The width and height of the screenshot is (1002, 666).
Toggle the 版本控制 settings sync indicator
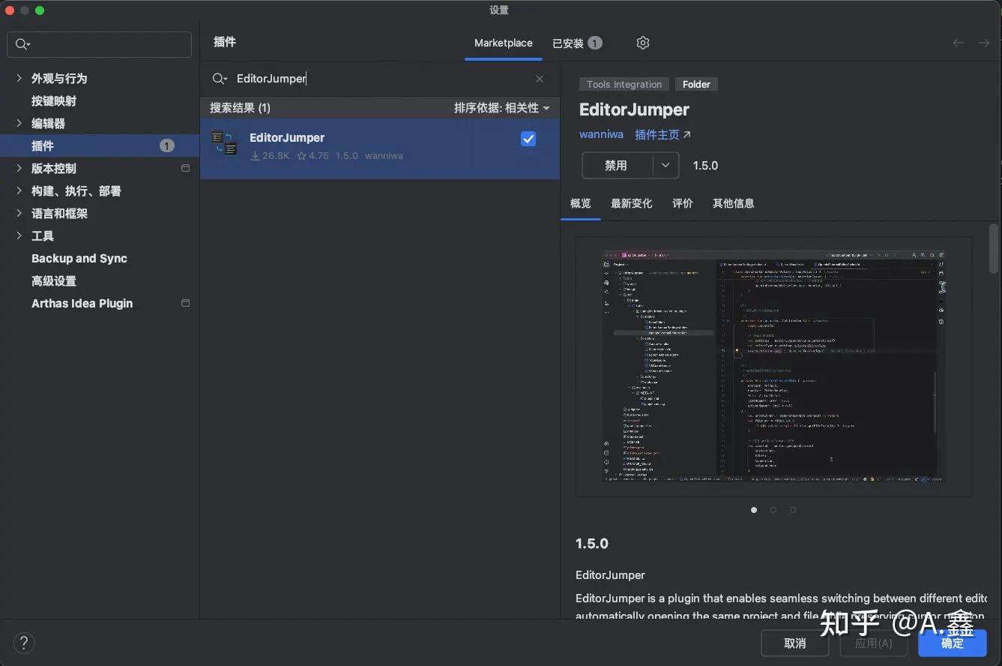[185, 168]
